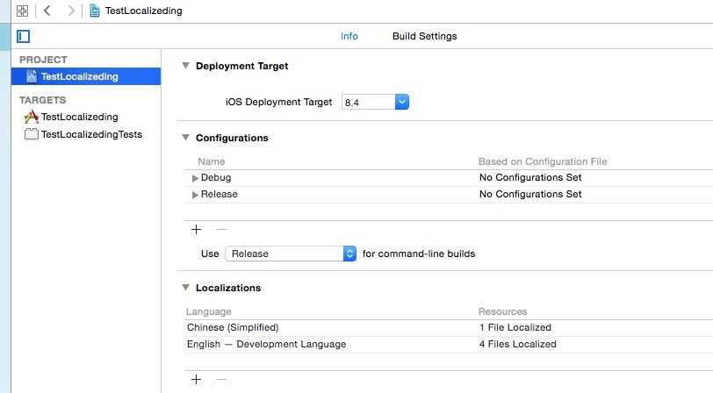This screenshot has width=713, height=393.
Task: Click the Resources column header
Action: (502, 311)
